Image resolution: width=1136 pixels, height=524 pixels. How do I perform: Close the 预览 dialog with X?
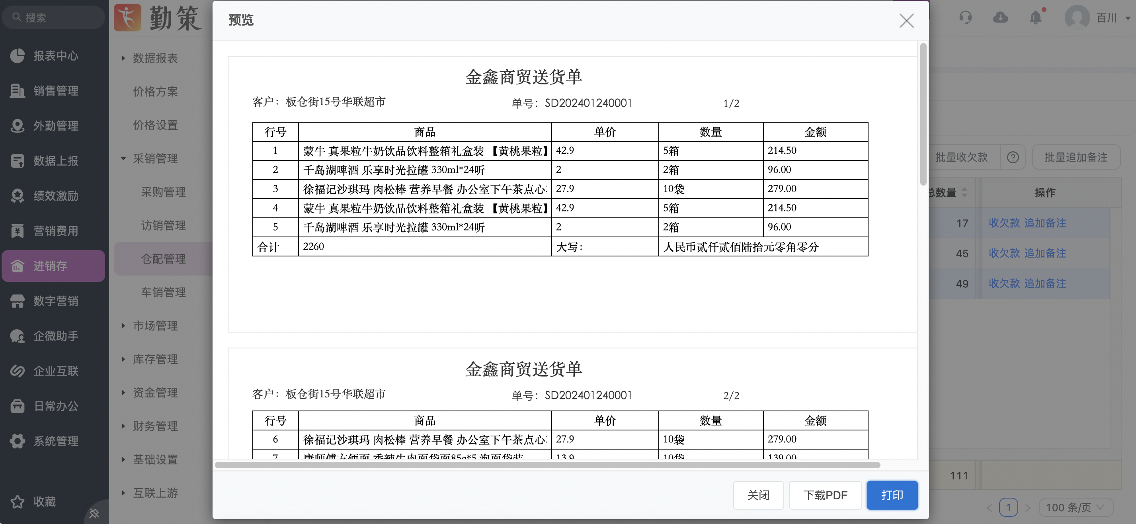pos(906,20)
